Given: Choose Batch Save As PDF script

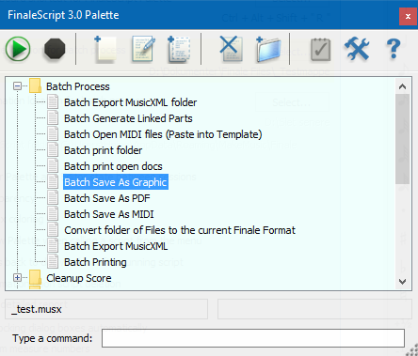Looking at the screenshot, I should 107,198.
